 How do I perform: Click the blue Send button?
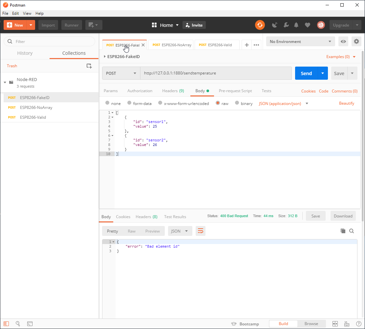point(306,73)
